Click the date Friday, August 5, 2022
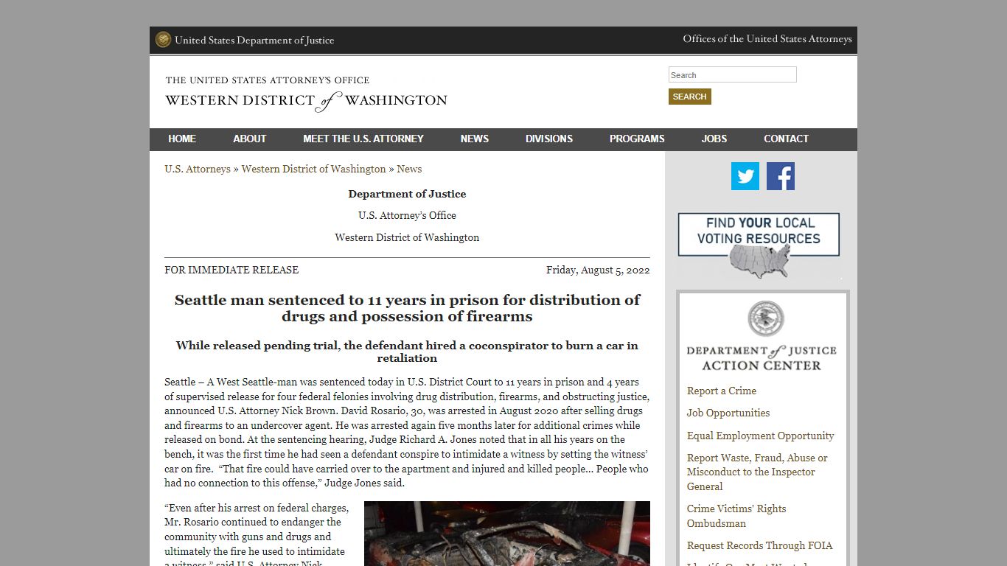The image size is (1007, 566). pyautogui.click(x=598, y=270)
